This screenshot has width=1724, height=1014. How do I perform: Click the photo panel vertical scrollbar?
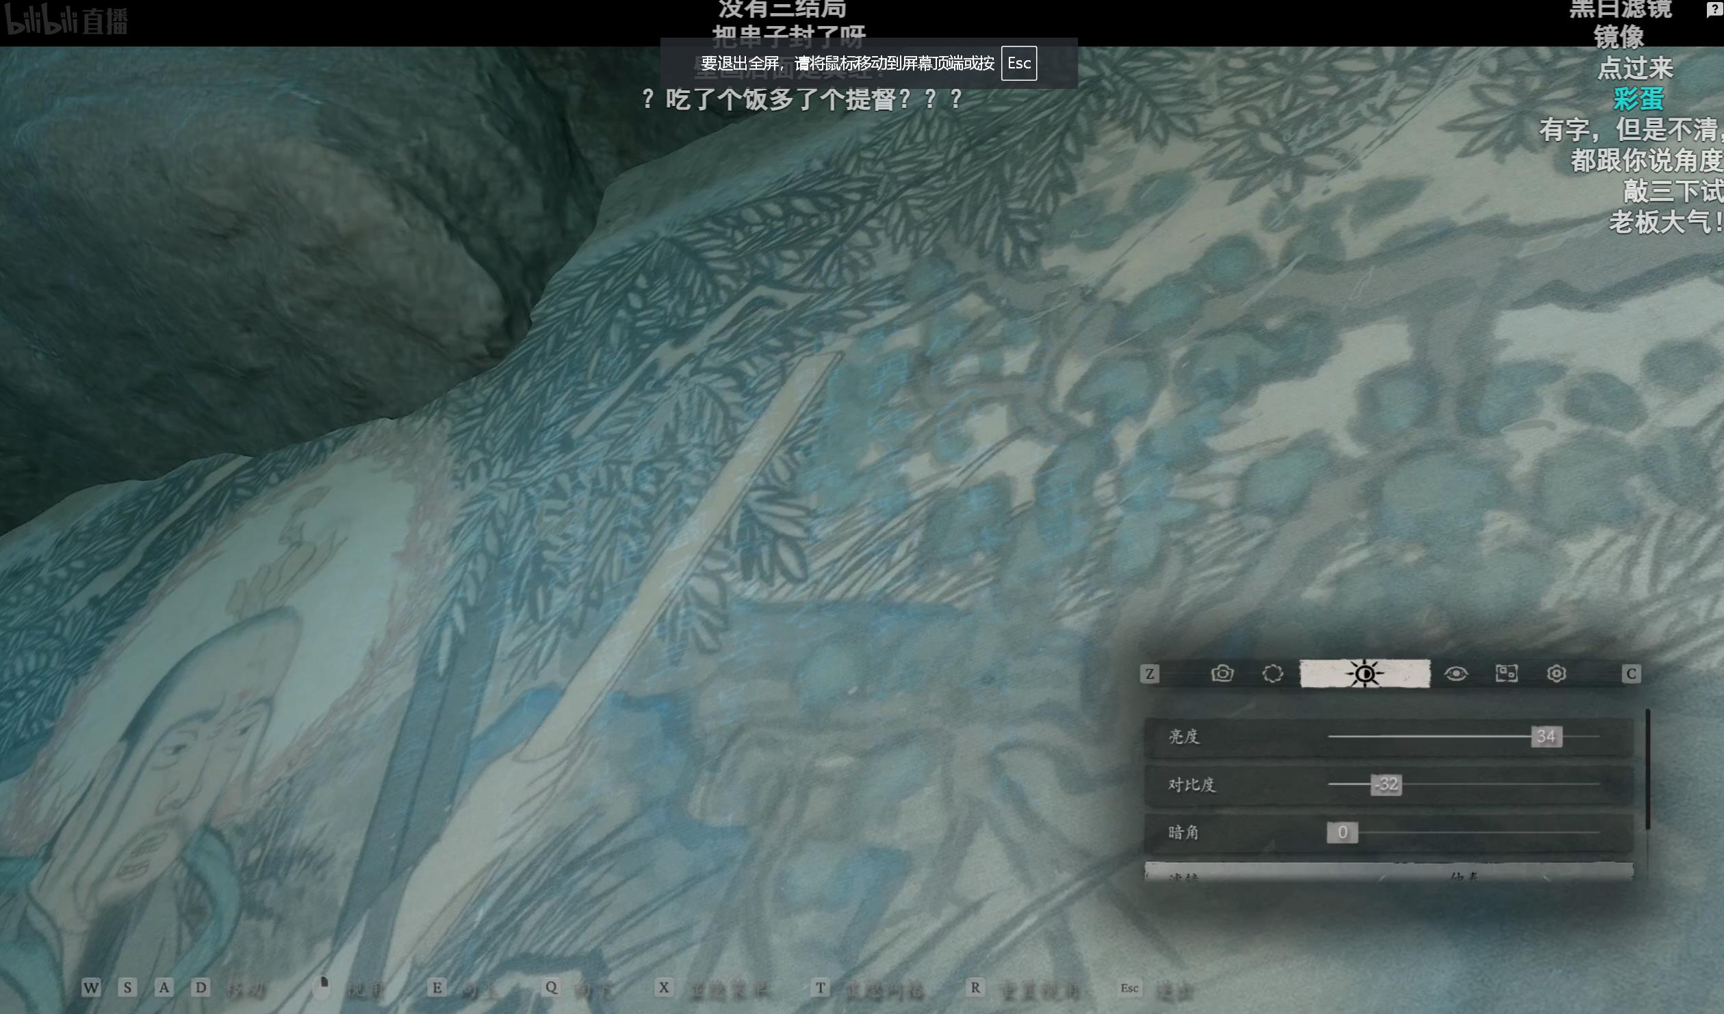pyautogui.click(x=1647, y=770)
